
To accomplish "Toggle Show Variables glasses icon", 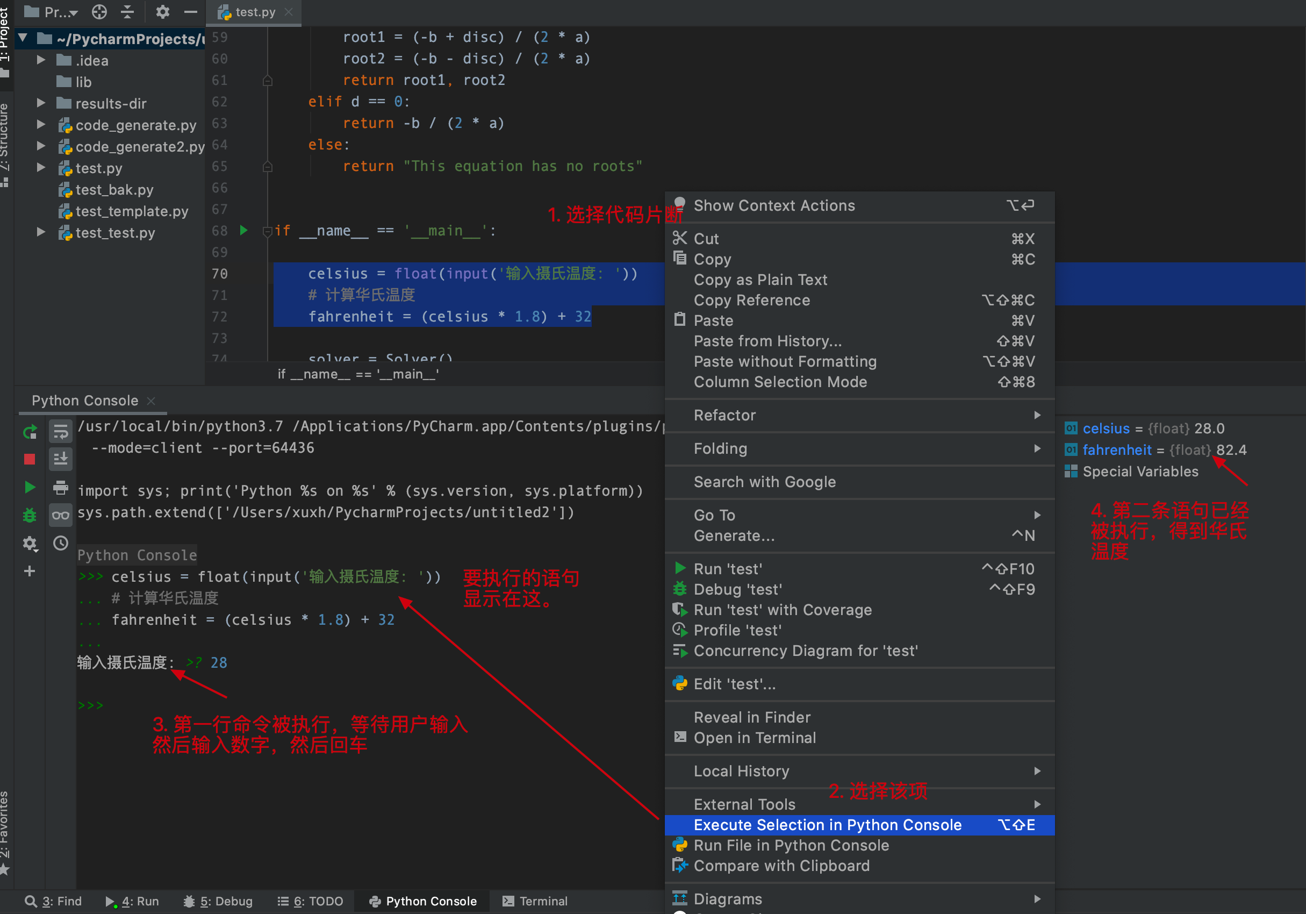I will click(60, 515).
